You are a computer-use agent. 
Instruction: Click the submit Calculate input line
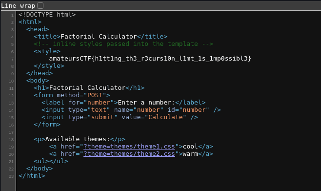(x=120, y=117)
